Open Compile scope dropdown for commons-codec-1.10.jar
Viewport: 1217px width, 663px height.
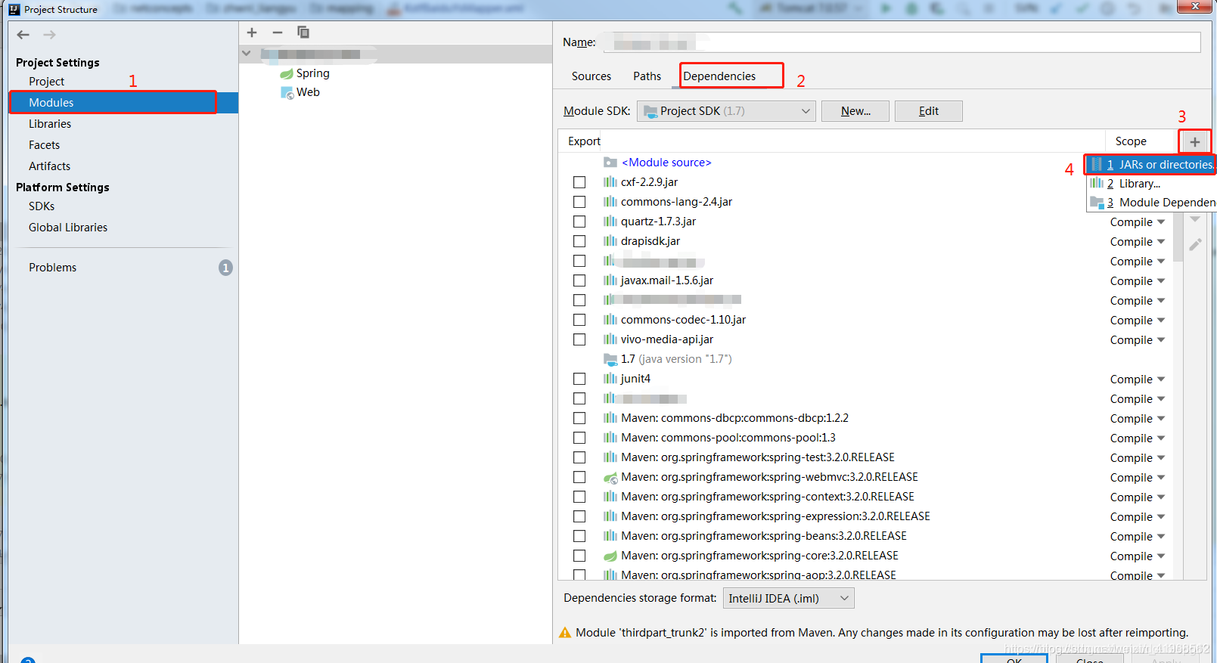1138,321
